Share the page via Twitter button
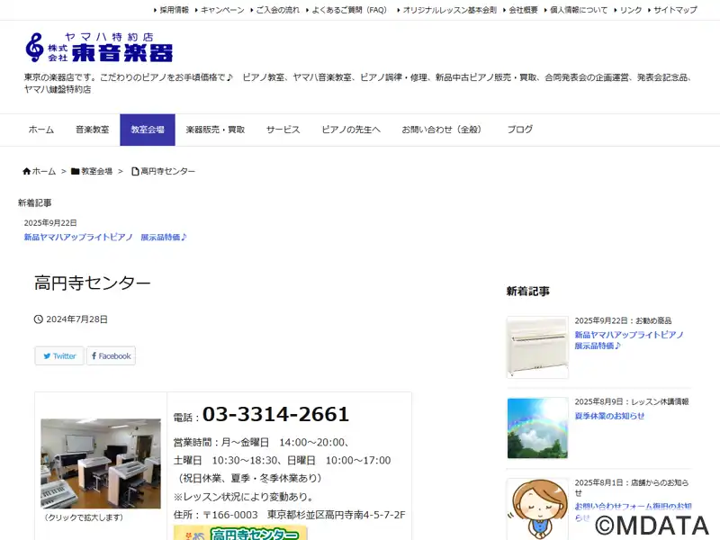 coord(59,355)
